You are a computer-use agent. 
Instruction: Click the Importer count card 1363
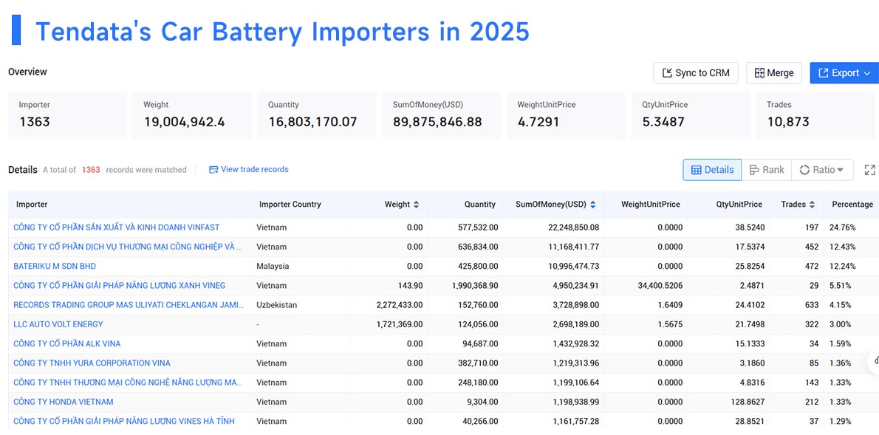point(67,115)
